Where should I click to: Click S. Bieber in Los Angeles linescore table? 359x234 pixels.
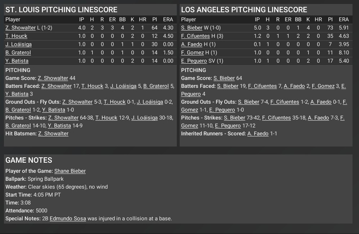192,28
